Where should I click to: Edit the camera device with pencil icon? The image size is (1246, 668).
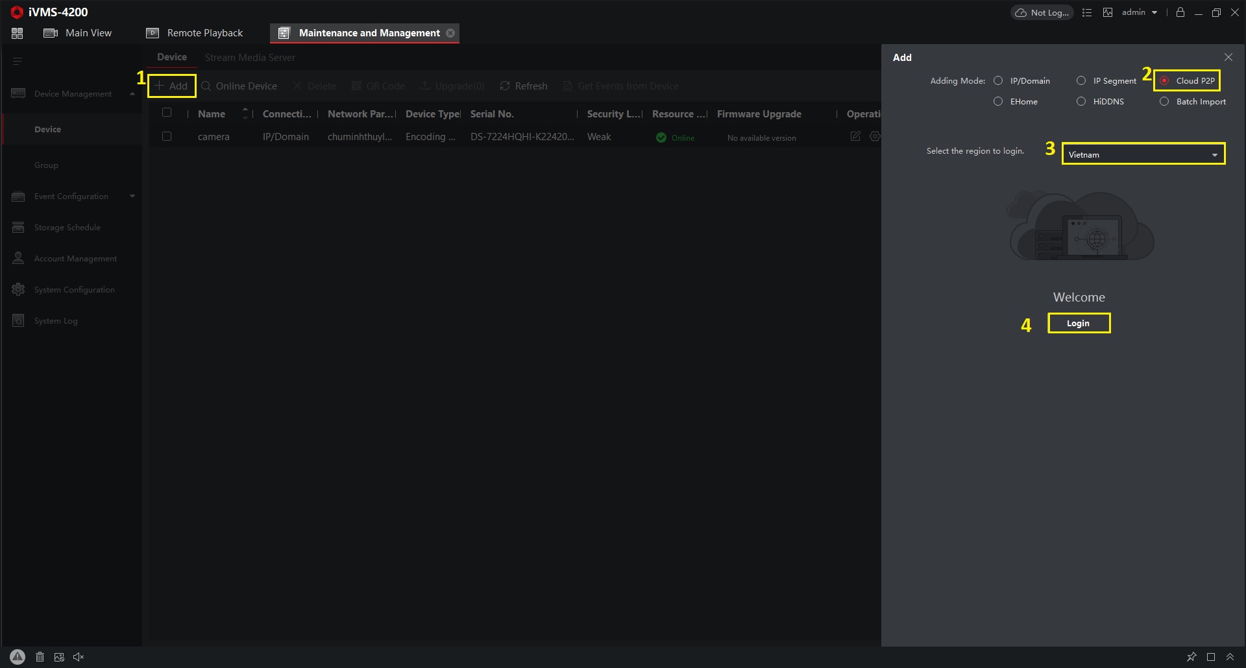(x=855, y=136)
